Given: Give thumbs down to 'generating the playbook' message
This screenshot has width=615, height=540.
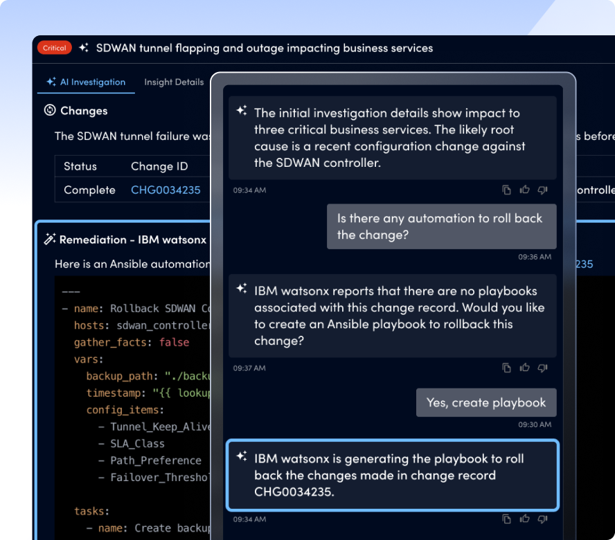Looking at the screenshot, I should pyautogui.click(x=543, y=519).
